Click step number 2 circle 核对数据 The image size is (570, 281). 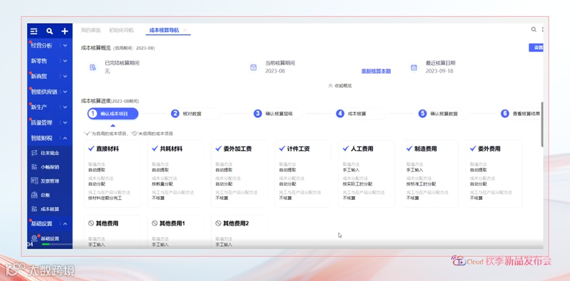coord(175,114)
